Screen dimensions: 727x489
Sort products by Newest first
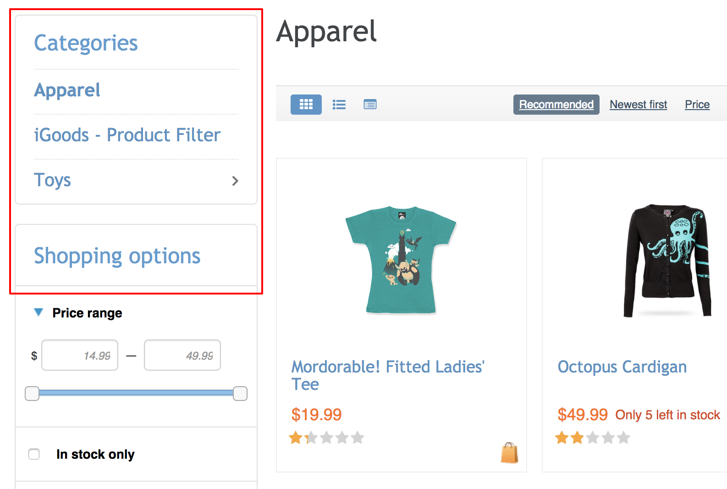tap(638, 104)
